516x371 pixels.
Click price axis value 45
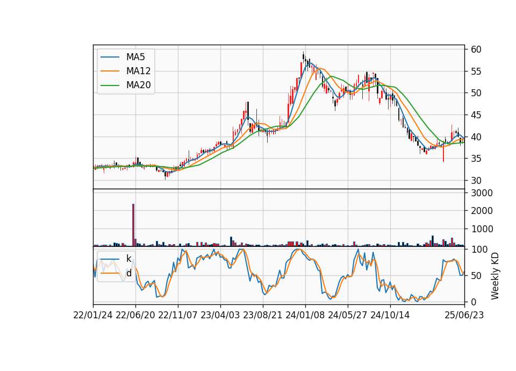click(476, 115)
